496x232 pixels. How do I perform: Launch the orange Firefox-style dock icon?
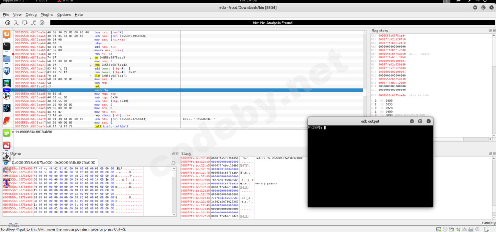pyautogui.click(x=7, y=34)
